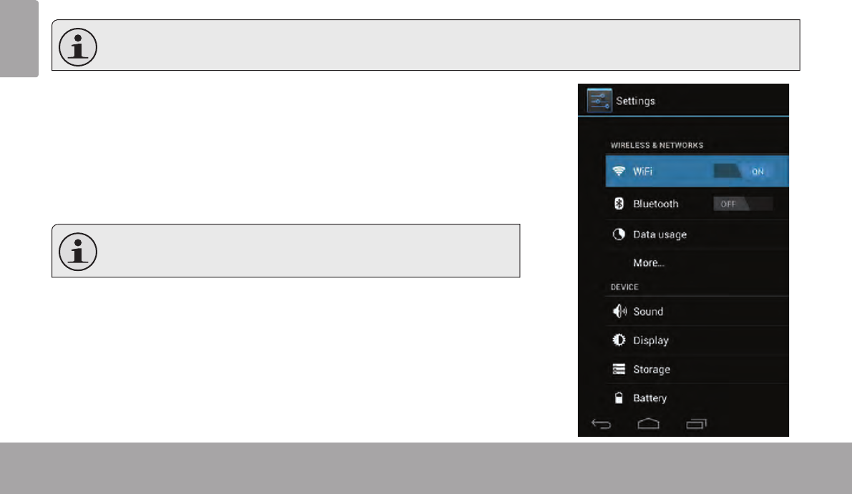Tap the Settings sliders app icon

(599, 100)
